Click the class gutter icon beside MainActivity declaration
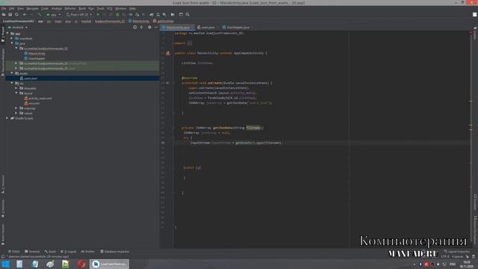This screenshot has width=478, height=269. 168,53
